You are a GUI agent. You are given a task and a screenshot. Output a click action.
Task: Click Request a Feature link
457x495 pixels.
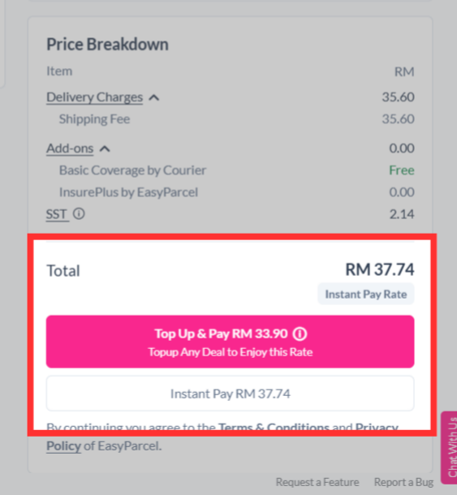coord(317,482)
